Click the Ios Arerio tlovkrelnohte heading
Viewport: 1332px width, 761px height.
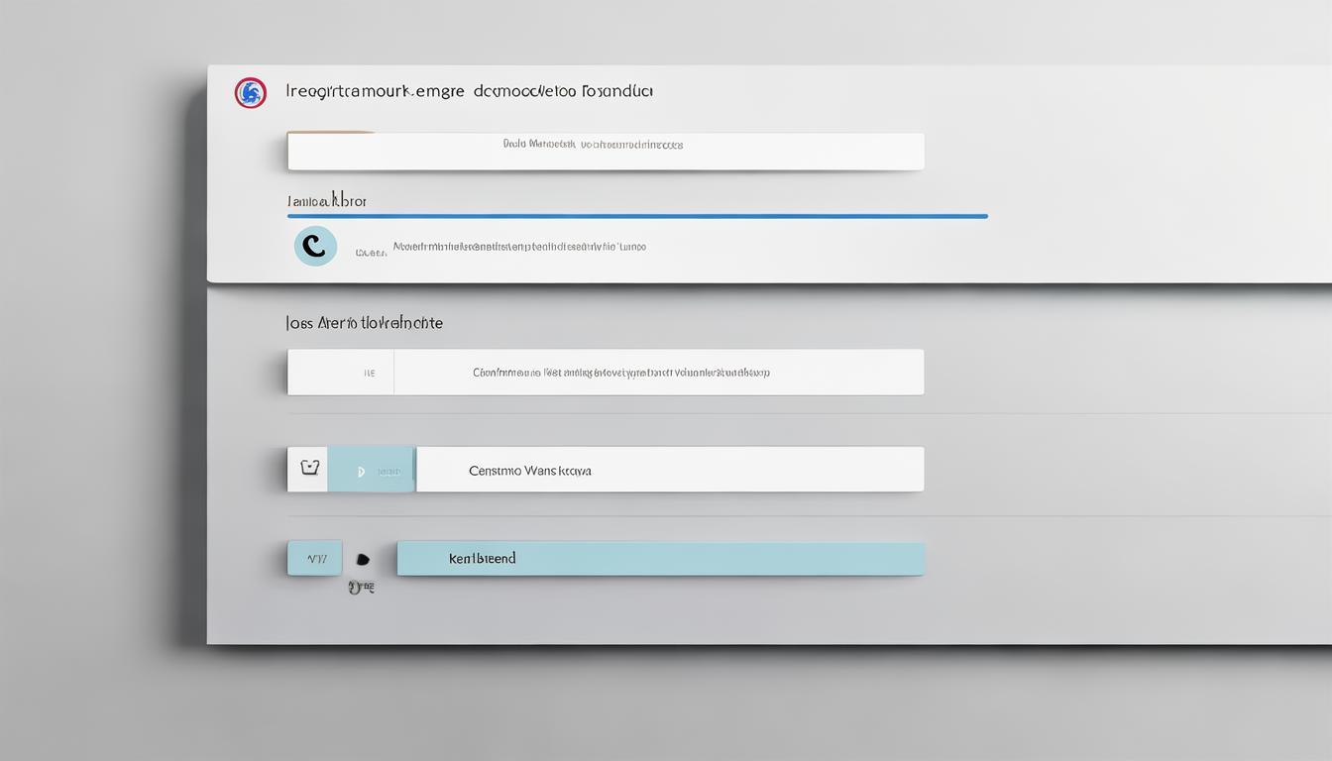click(364, 323)
